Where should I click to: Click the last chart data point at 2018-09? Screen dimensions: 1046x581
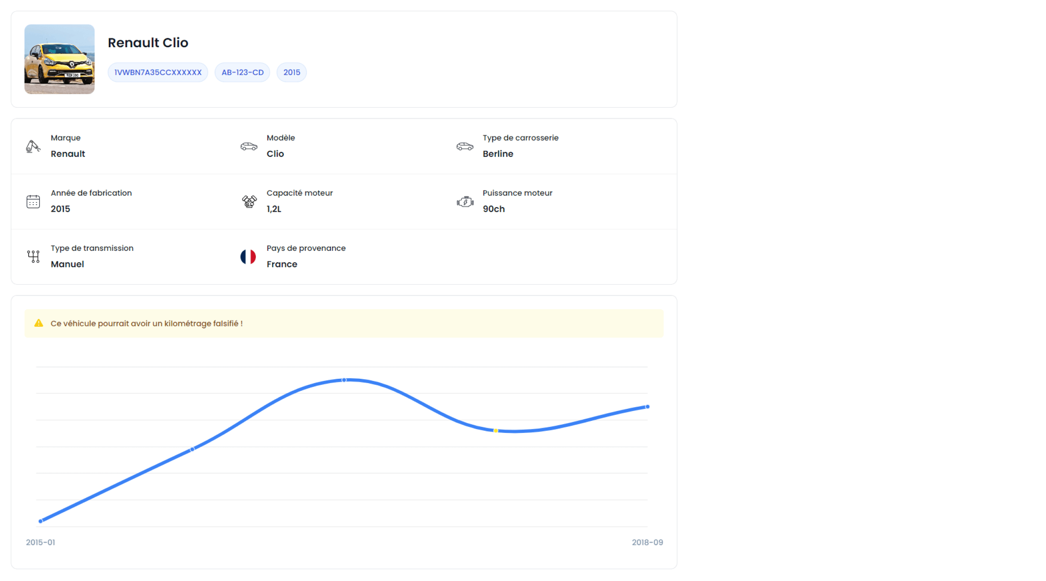(648, 407)
